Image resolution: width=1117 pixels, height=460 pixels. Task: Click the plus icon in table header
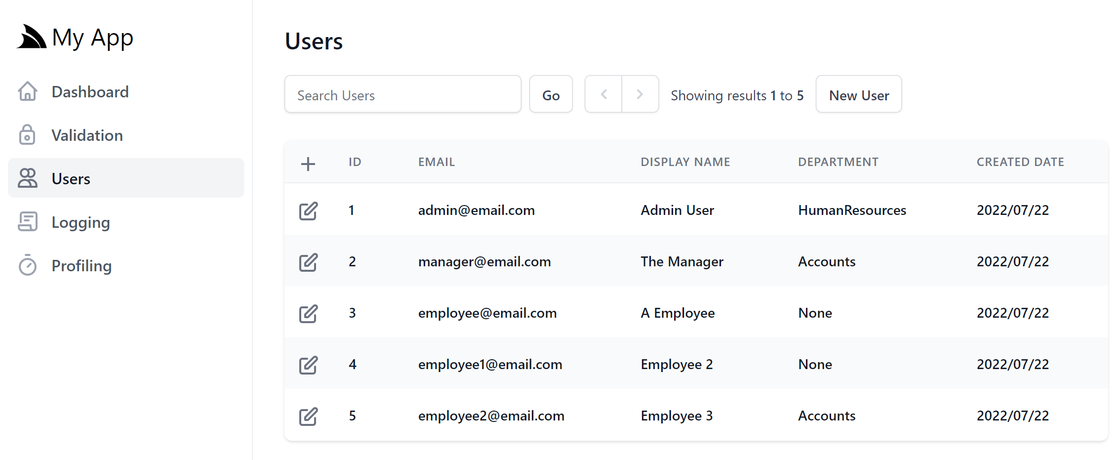click(308, 164)
